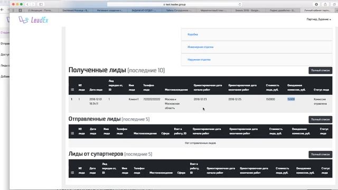Screen dimensions: 338x190
Task: Click list icon in Полученные лиды header
Action: (x=72, y=90)
